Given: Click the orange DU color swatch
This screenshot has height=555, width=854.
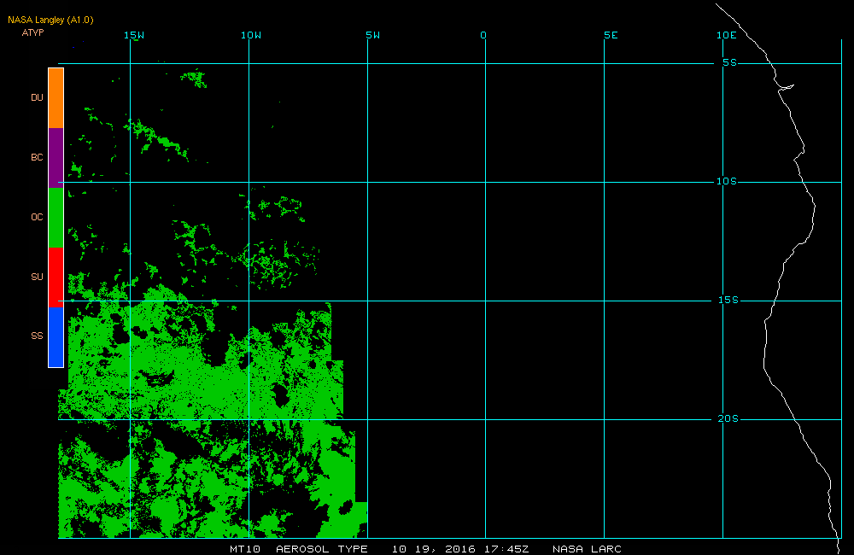Looking at the screenshot, I should (x=56, y=98).
